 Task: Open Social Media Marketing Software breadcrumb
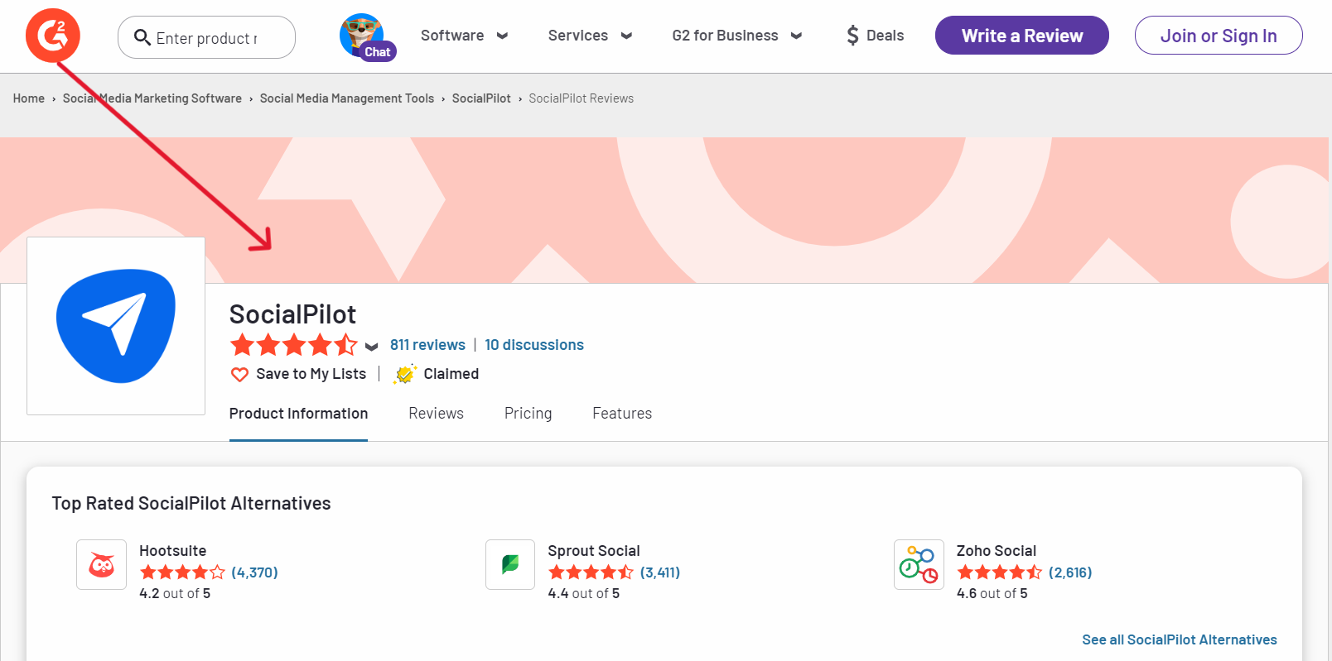click(x=152, y=98)
